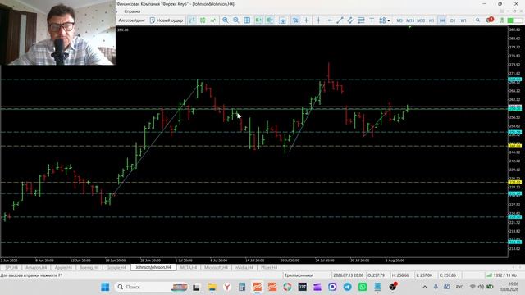Open notifications with red badge
This screenshot has height=295, width=525.
490,20
